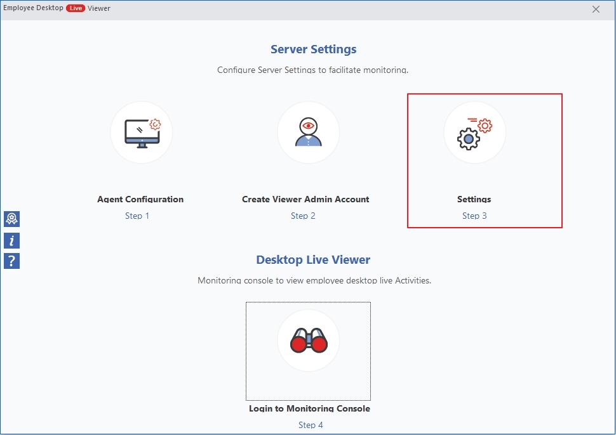The width and height of the screenshot is (616, 435).
Task: Open the Step 3 link
Action: [x=474, y=216]
